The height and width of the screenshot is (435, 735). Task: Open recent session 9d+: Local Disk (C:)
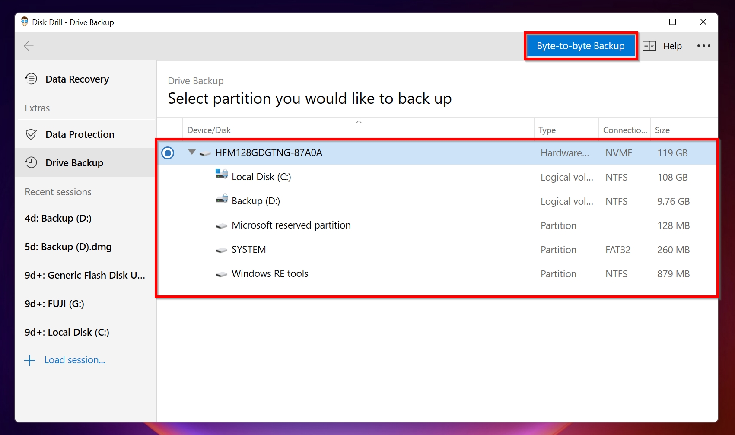(85, 332)
